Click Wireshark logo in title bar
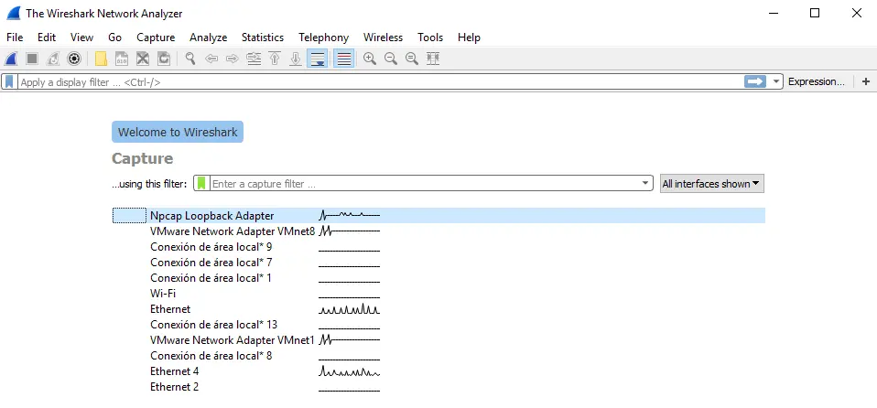Screen dimensions: 877x408 coord(14,13)
